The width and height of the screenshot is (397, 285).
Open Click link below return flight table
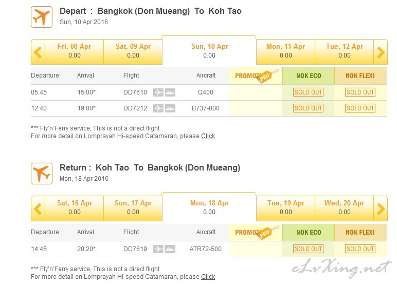tap(208, 277)
